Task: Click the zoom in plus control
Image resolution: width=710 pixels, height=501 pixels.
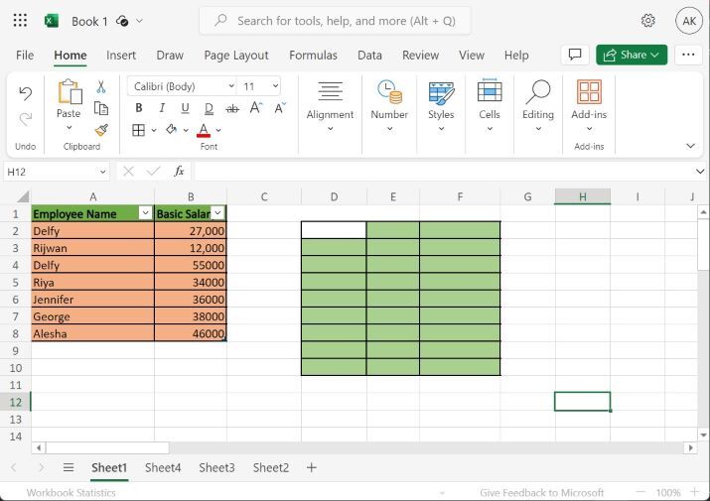Action: (x=694, y=492)
